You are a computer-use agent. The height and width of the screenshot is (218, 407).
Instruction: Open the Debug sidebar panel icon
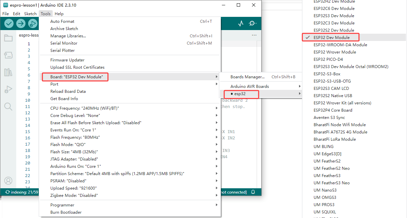click(x=8, y=89)
